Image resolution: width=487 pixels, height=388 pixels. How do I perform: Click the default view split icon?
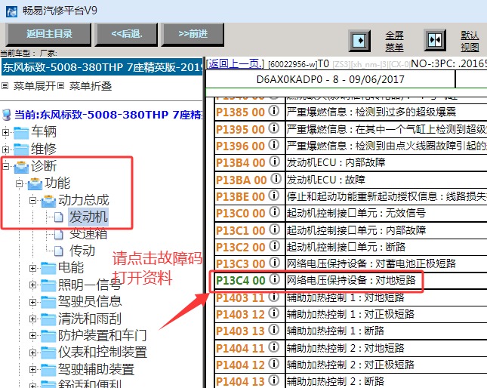point(435,40)
